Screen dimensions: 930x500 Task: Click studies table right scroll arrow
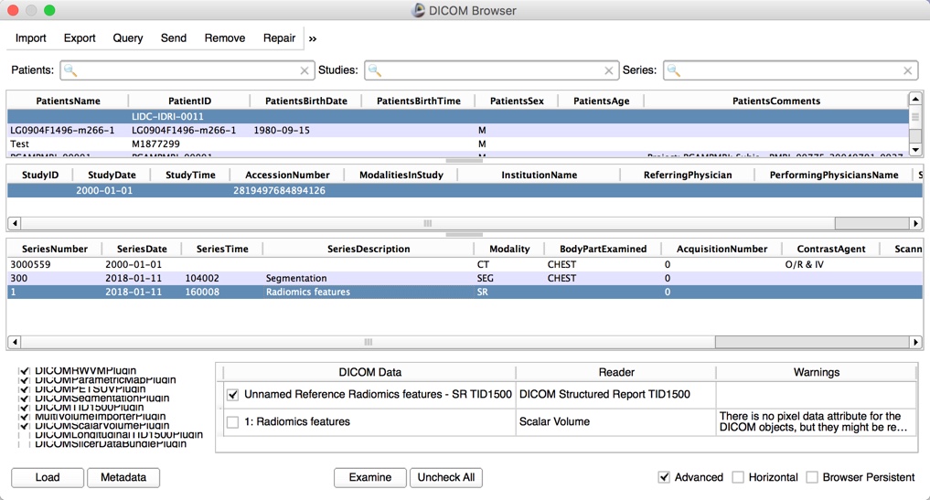tap(915, 224)
